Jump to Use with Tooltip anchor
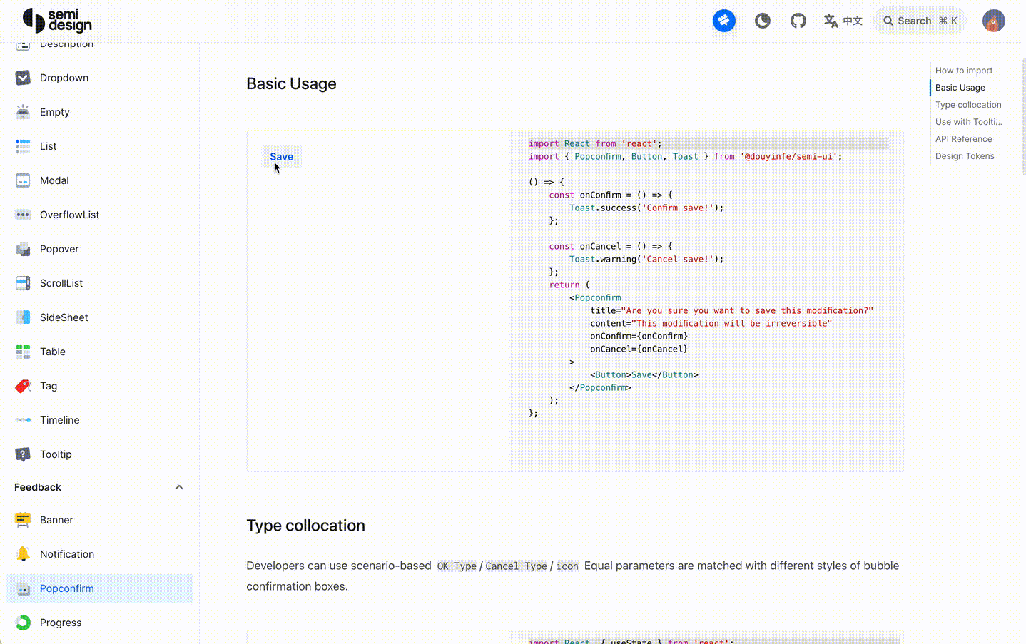Screen dimensions: 1026x644 [x=969, y=122]
